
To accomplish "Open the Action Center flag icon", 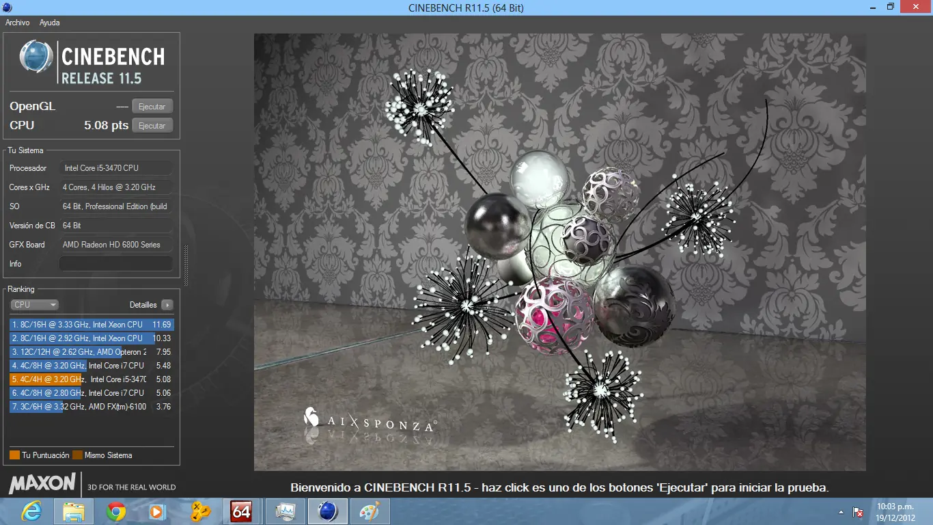I will [859, 512].
